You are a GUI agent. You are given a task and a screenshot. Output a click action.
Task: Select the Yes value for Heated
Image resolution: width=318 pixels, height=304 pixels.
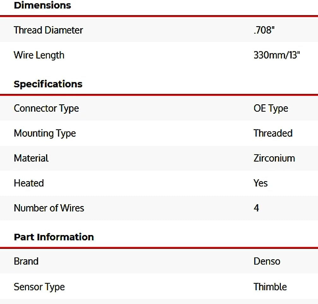(x=260, y=183)
